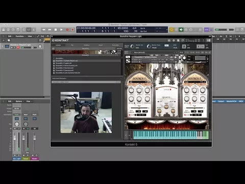Image resolution: width=245 pixels, height=184 pixels.
Task: Select the Files tab in Kontakt browser
Action: (x=72, y=45)
